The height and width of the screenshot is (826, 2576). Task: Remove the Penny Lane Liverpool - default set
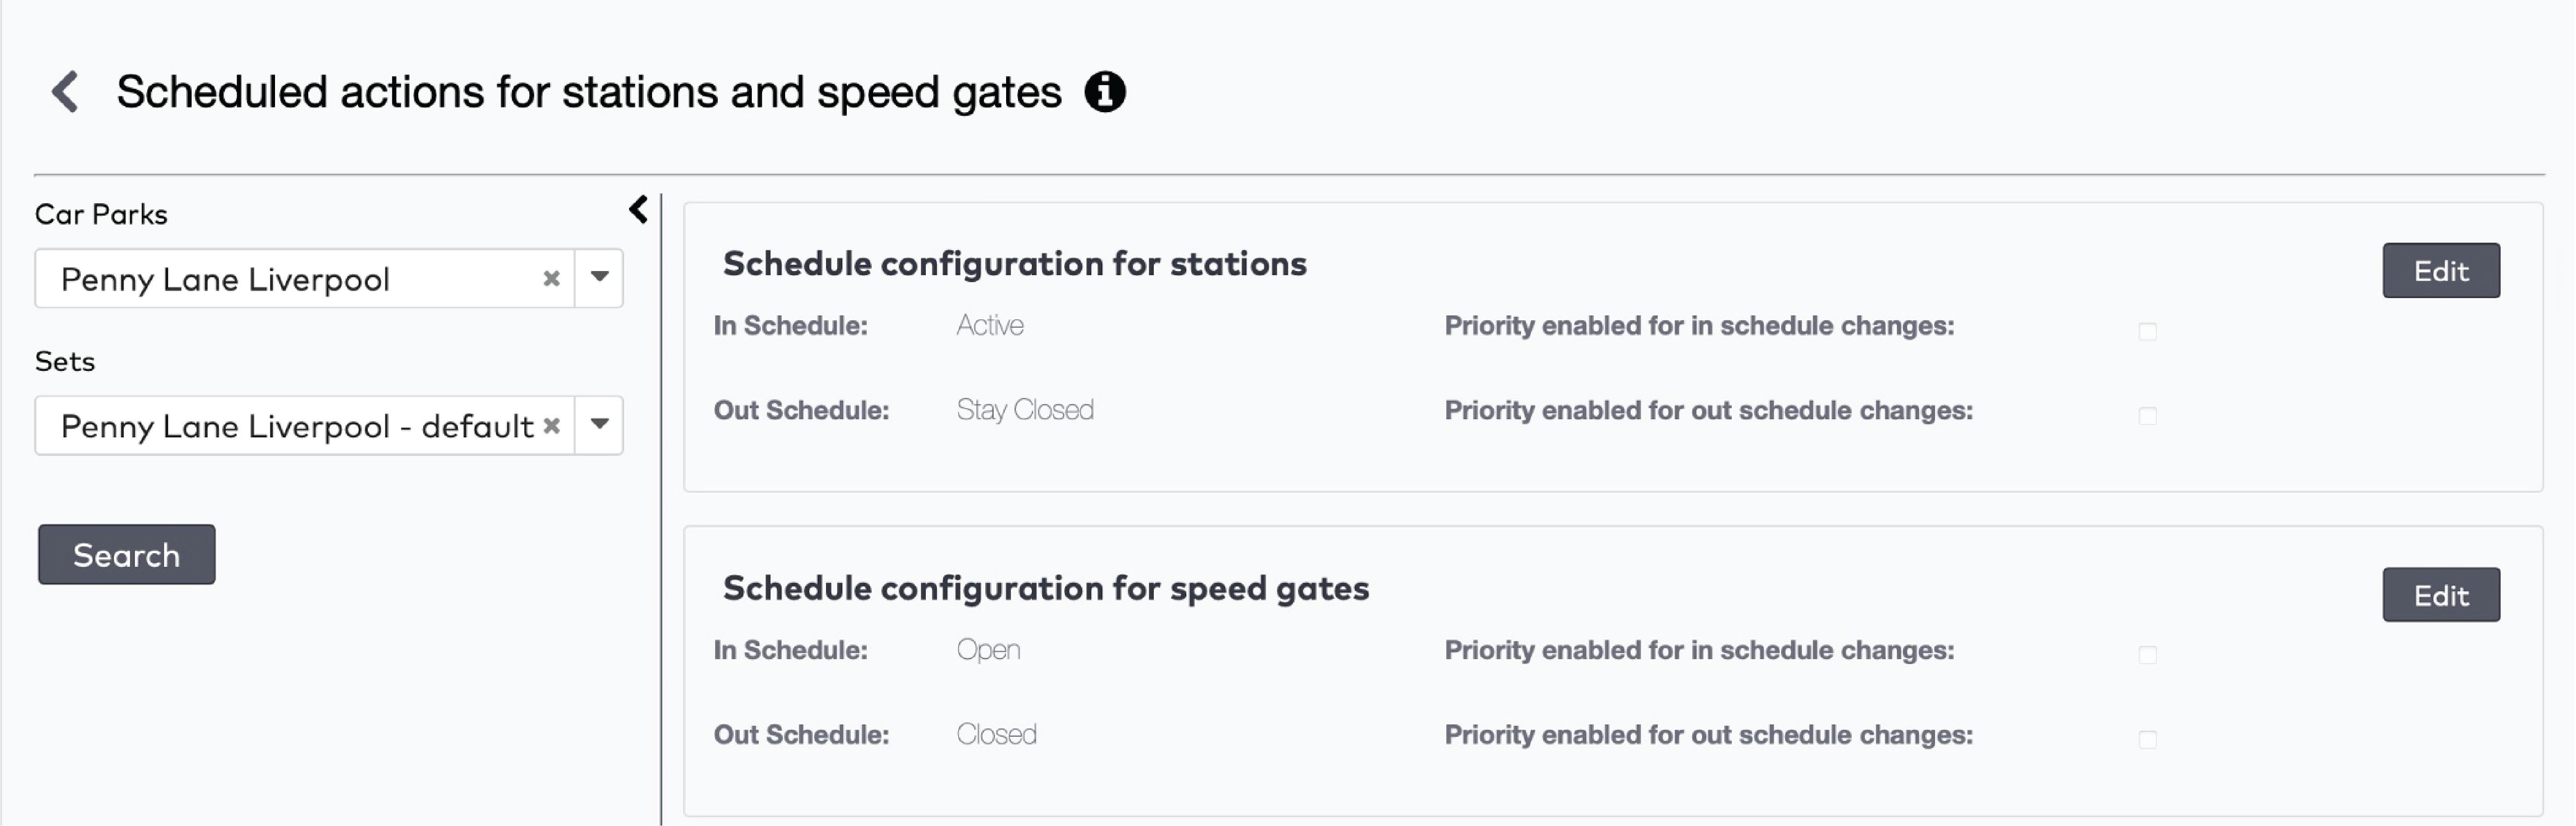click(552, 425)
